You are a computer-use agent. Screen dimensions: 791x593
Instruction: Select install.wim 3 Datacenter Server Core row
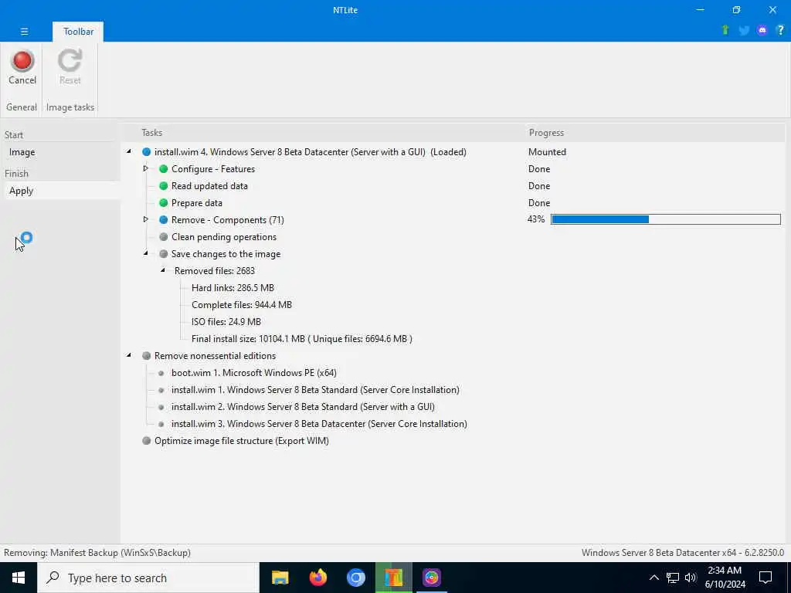(319, 424)
